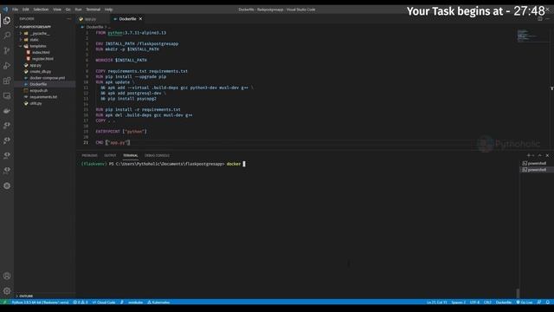This screenshot has width=554, height=312.
Task: Click the editor minimap preview
Action: pos(527,36)
